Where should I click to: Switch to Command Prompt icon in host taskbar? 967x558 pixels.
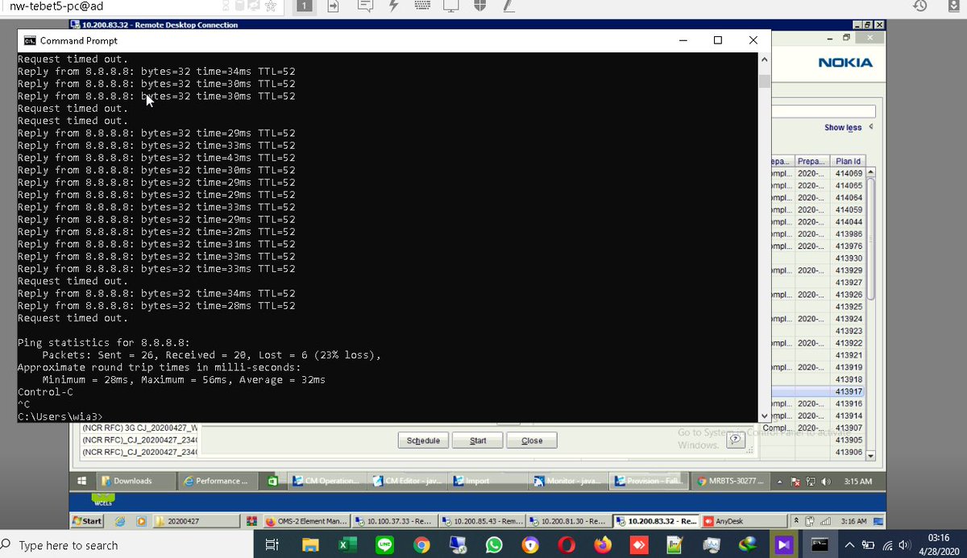point(819,545)
